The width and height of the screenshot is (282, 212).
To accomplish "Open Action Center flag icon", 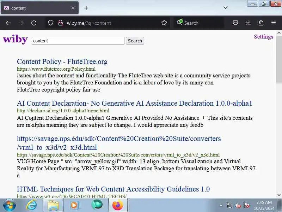I will point(246,205).
